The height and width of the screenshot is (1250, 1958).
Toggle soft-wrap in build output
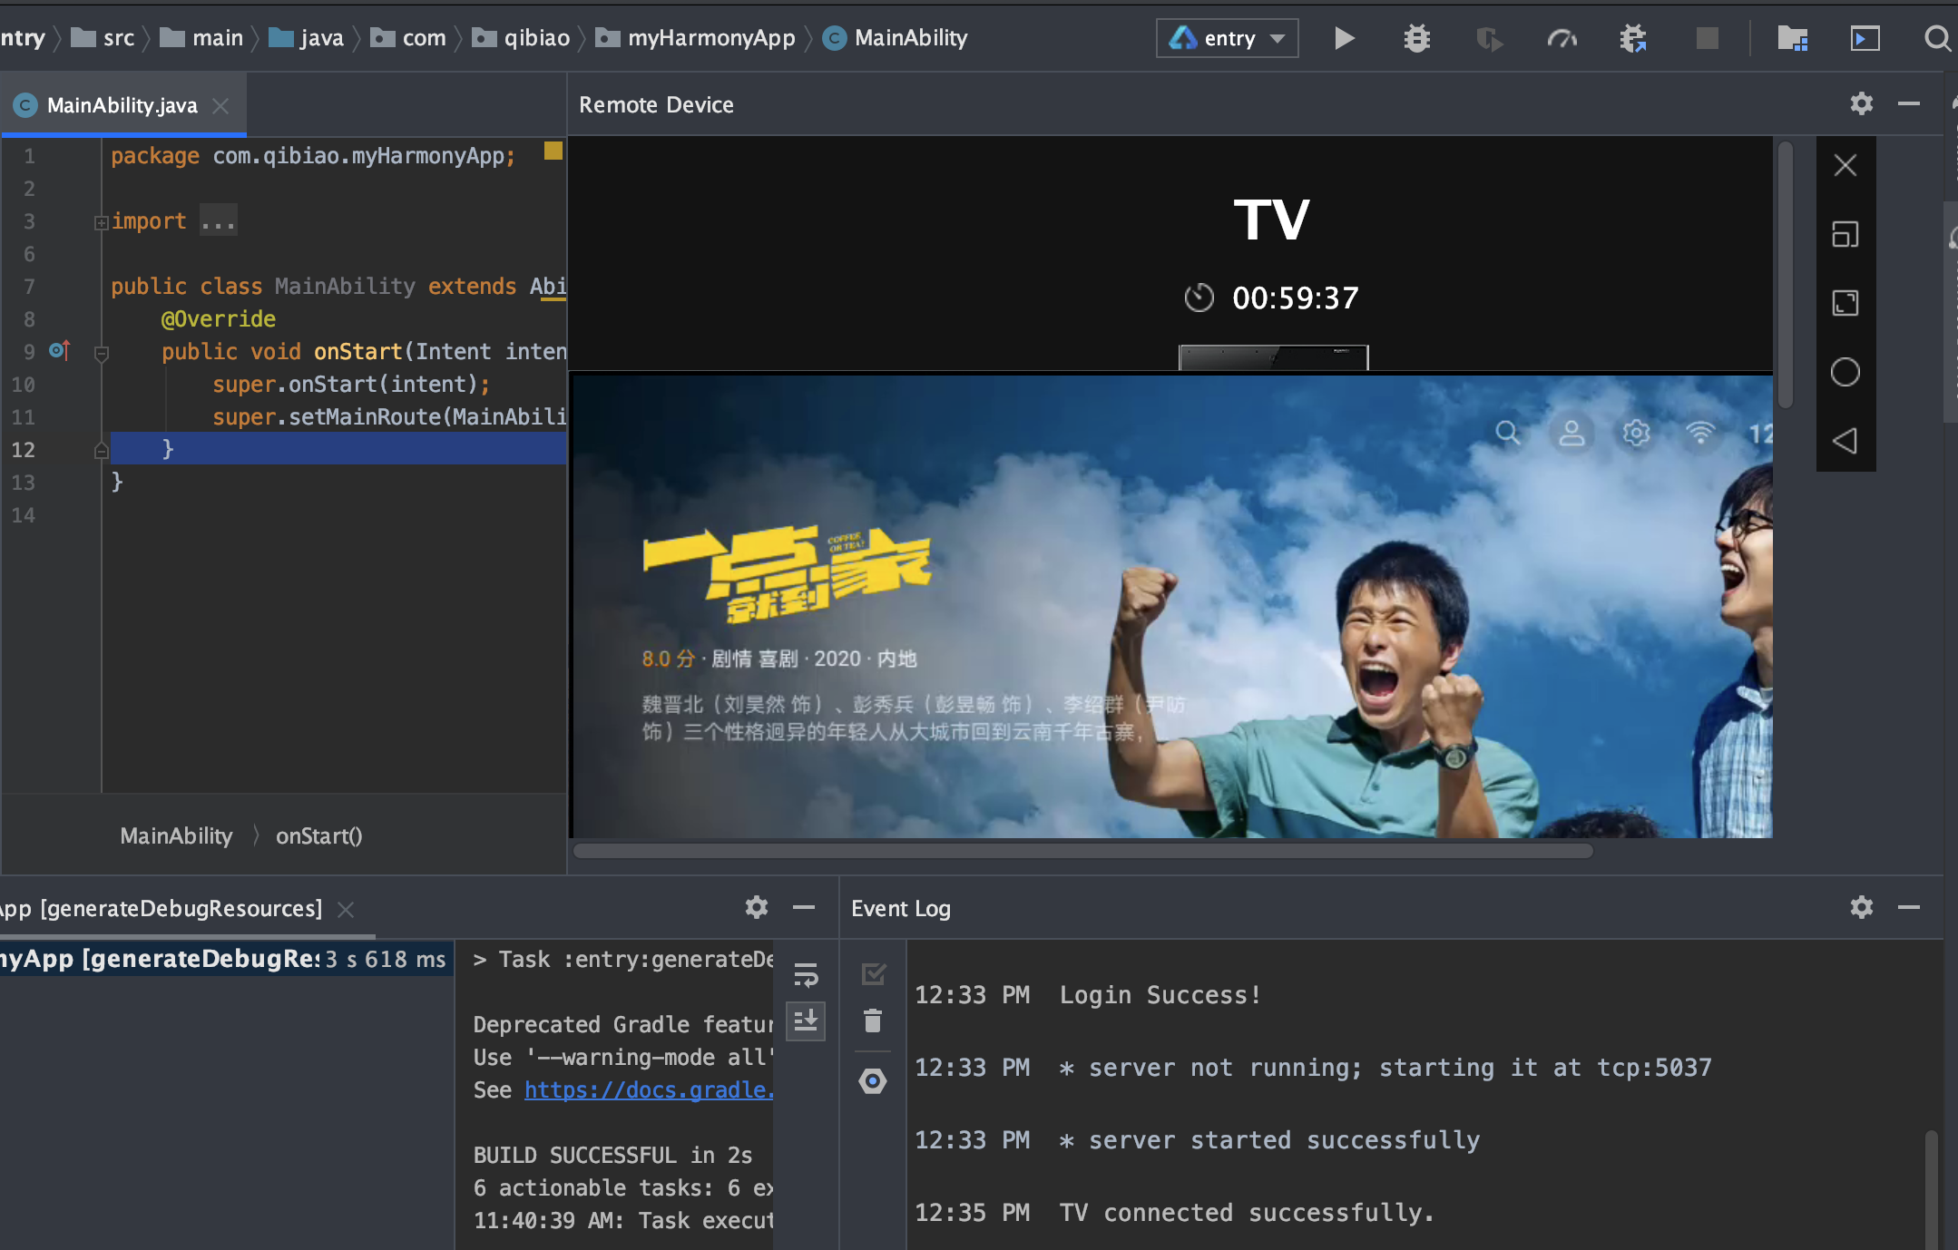point(805,975)
